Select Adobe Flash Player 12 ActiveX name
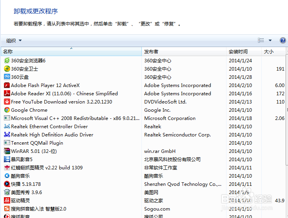The image size is (288, 218). (x=45, y=85)
